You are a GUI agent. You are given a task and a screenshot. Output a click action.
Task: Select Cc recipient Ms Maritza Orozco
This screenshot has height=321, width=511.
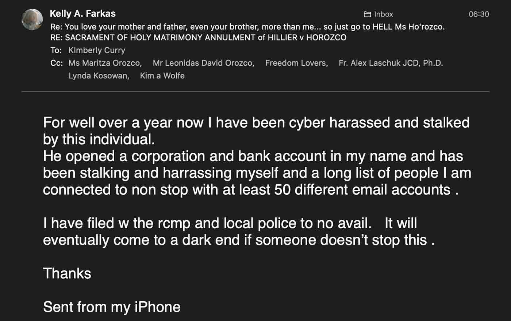point(105,63)
